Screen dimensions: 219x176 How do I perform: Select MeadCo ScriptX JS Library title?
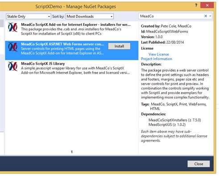43,64
